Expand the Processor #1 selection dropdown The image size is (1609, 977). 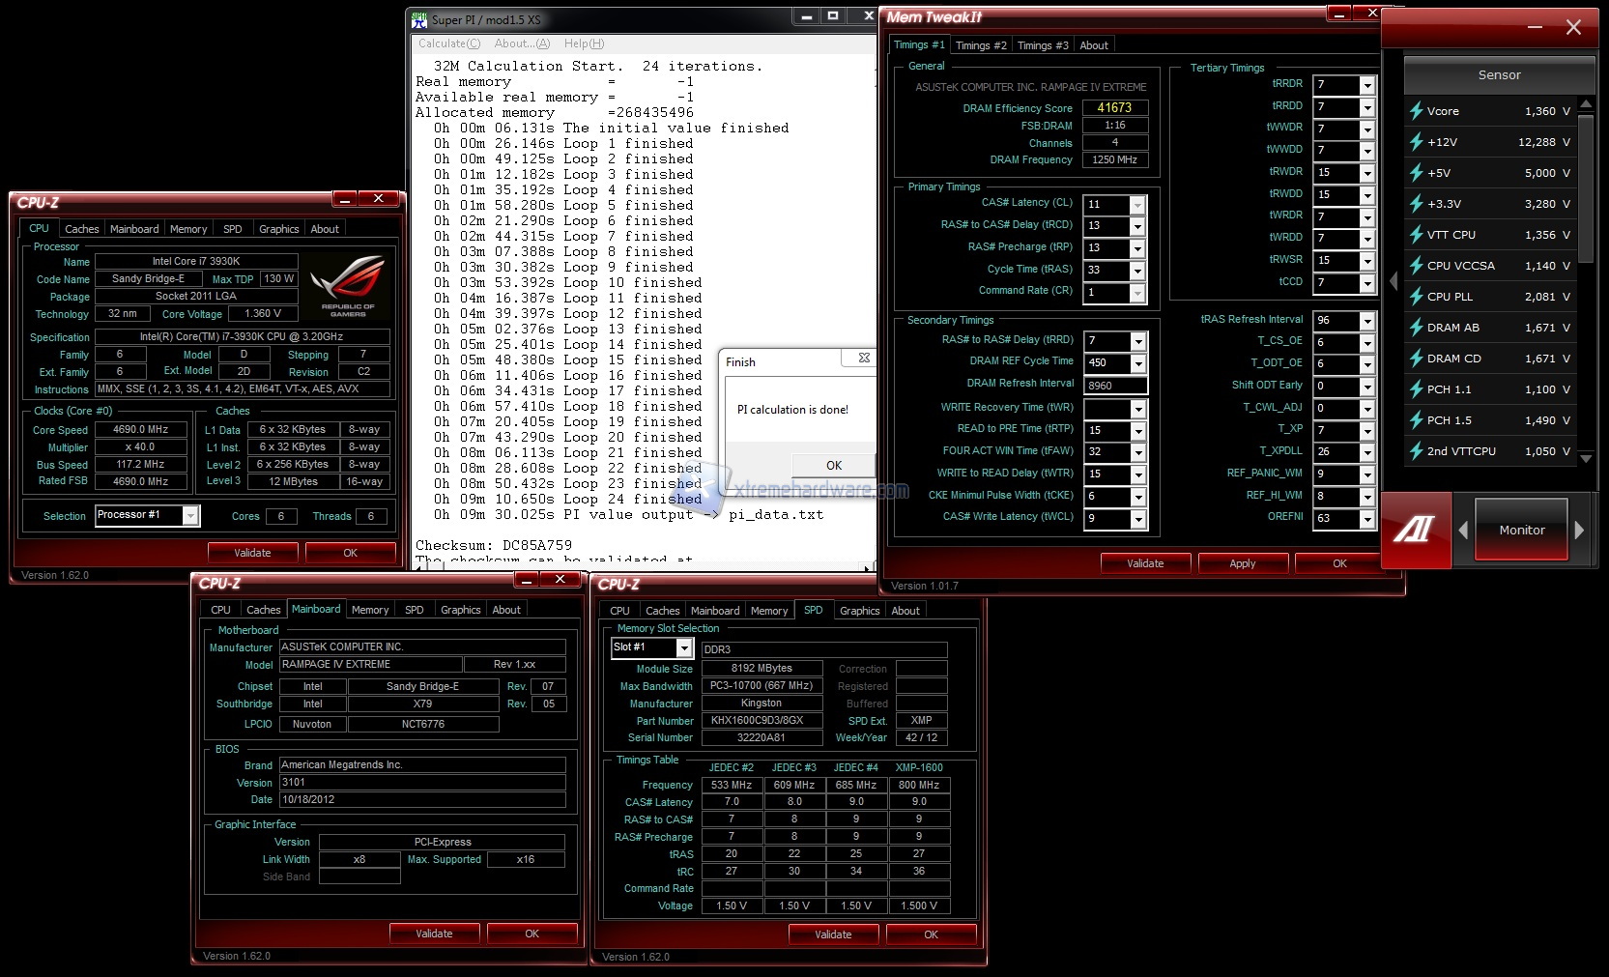coord(190,516)
